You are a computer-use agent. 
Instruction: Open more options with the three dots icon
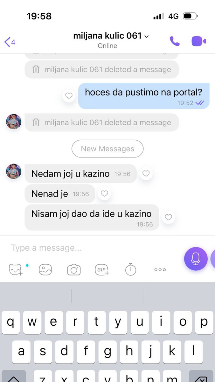[160, 270]
